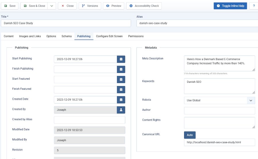258x159 pixels.
Task: Click the Meta Description textarea
Action: (x=220, y=64)
